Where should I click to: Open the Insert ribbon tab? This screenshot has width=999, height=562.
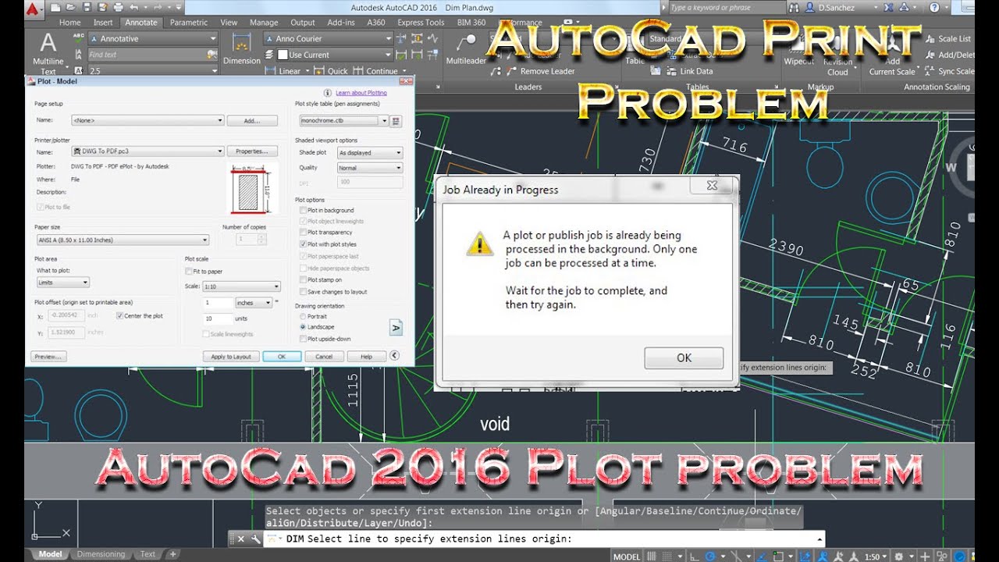click(103, 23)
